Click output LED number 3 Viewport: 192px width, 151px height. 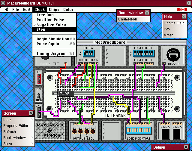80,131
